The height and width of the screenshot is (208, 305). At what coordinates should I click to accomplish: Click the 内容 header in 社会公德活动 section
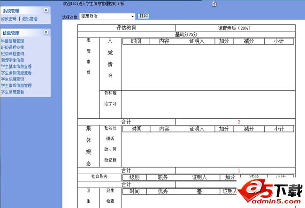(x=164, y=129)
